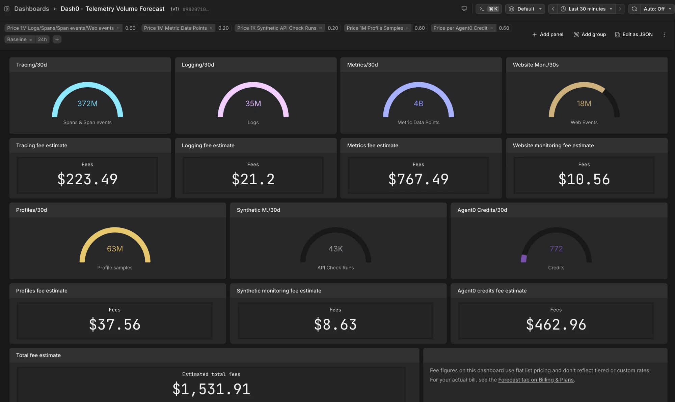
Task: Click the Logging fee estimate panel title
Action: pyautogui.click(x=208, y=146)
